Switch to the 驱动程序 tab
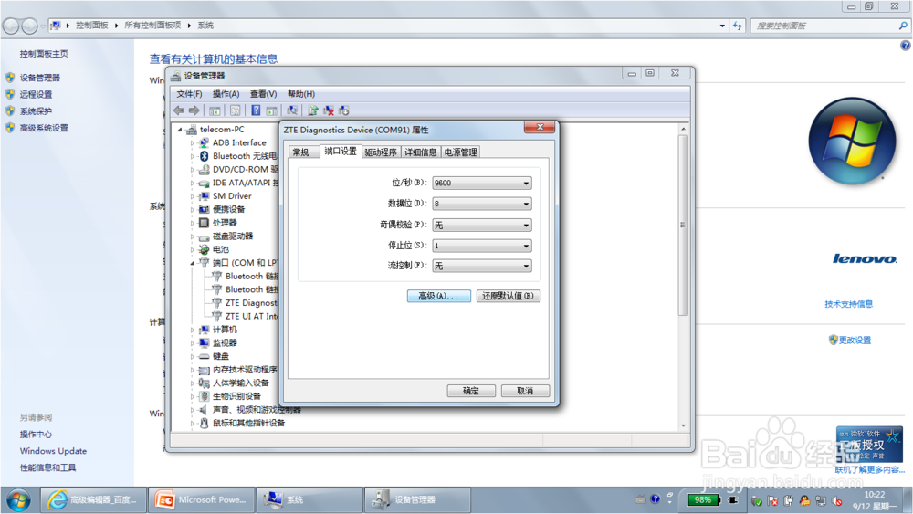 point(381,152)
